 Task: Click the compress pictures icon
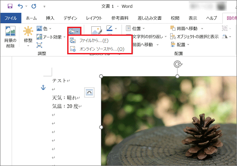click(x=39, y=45)
